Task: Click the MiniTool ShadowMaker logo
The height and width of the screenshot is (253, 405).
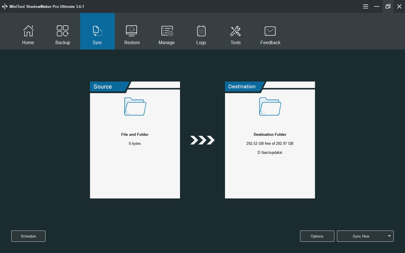Action: (x=5, y=6)
